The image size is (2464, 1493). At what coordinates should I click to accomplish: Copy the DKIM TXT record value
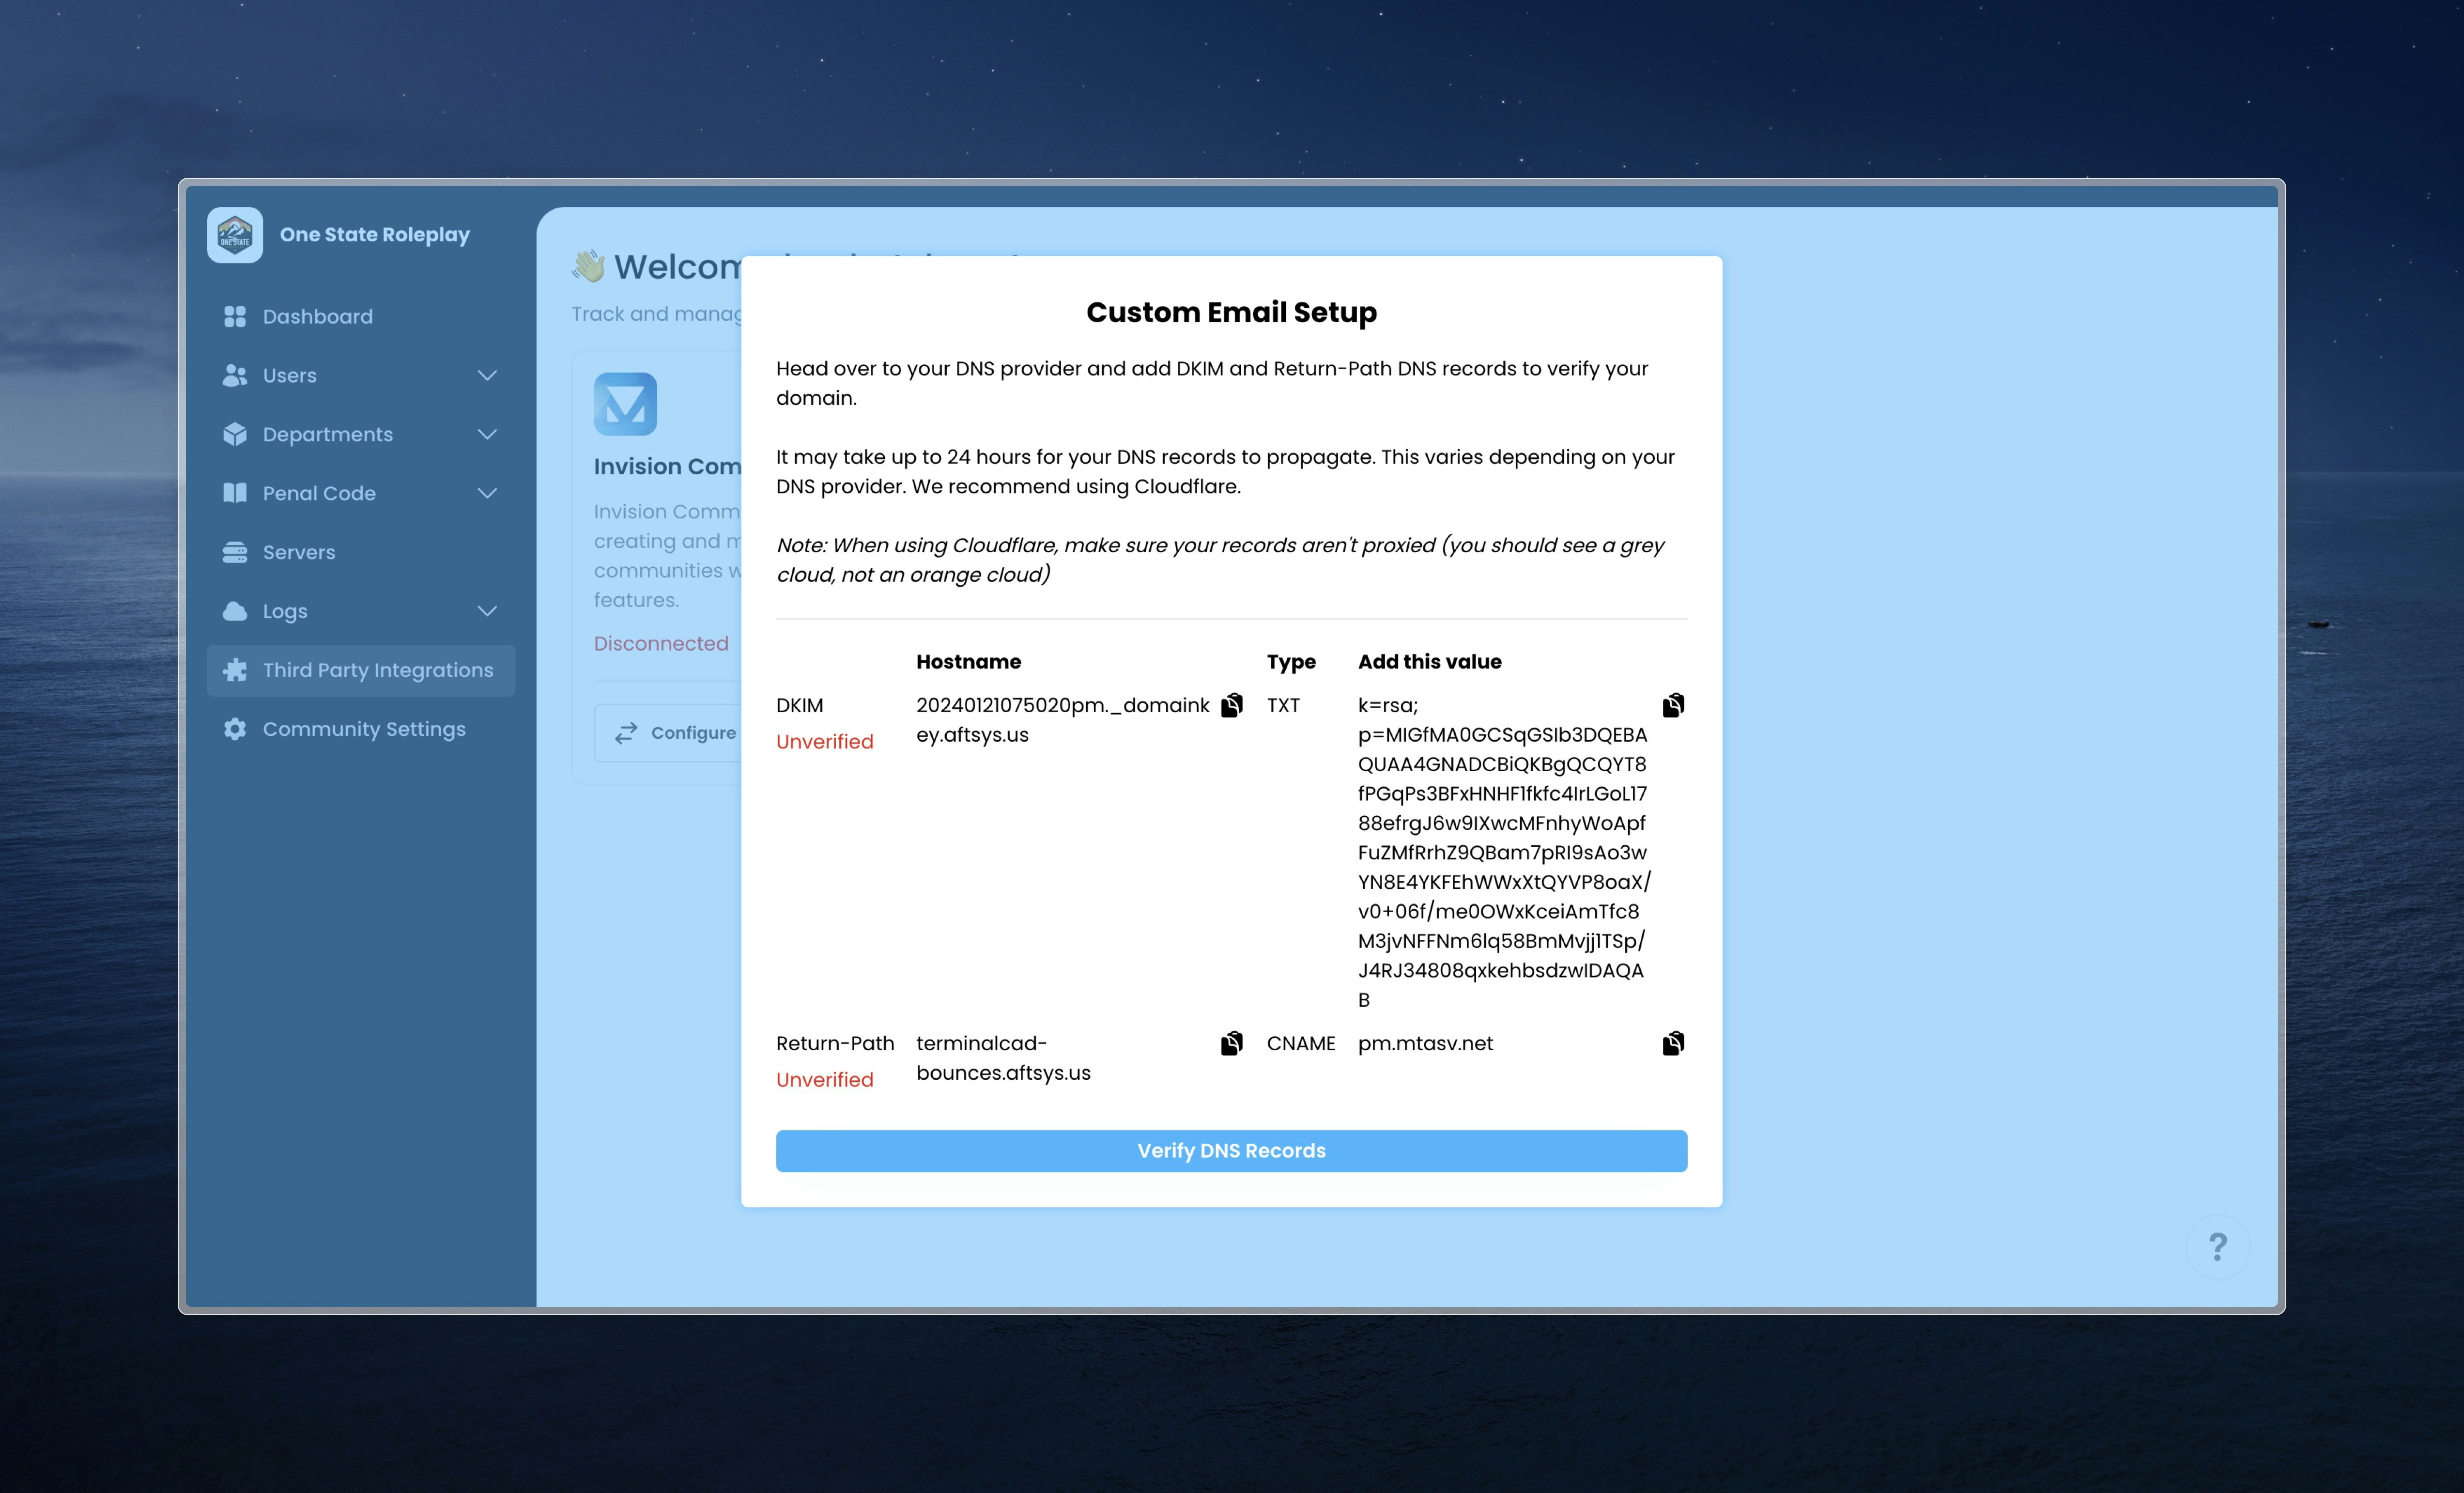(x=1673, y=705)
